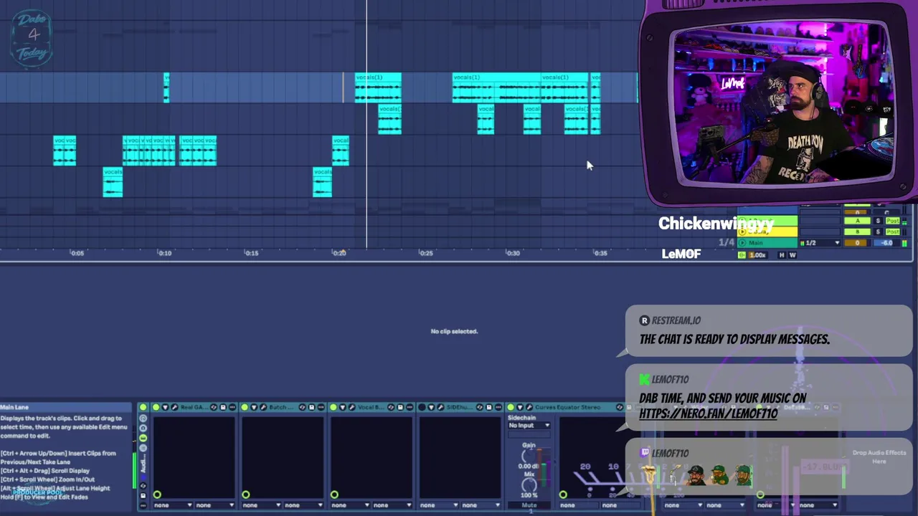
Task: Open first 'none' dropdown under Butch device
Action: pos(261,505)
